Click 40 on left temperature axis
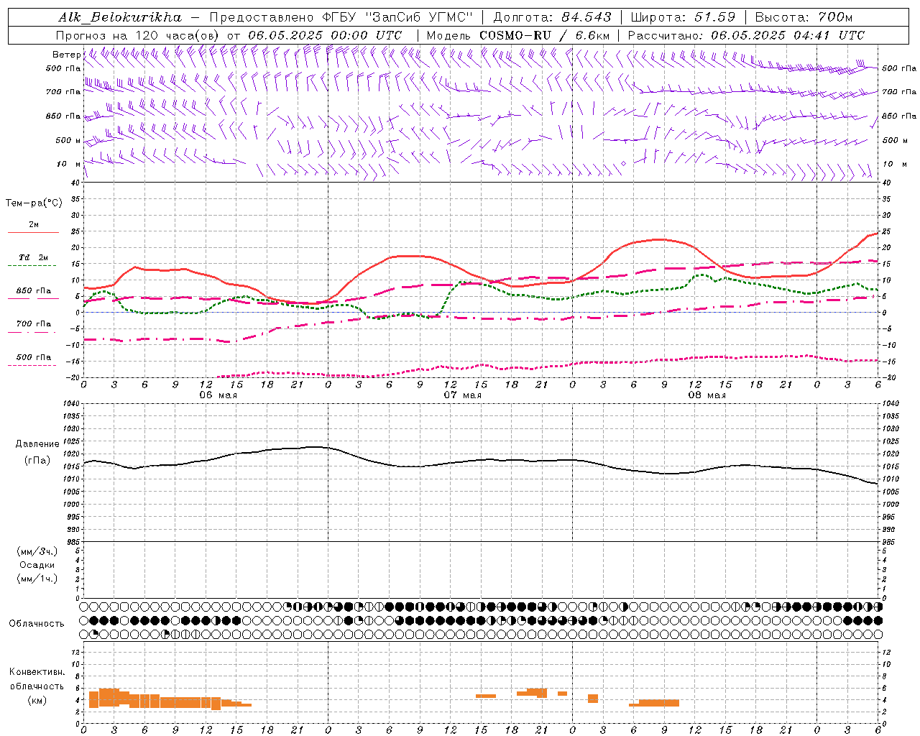 tap(77, 183)
